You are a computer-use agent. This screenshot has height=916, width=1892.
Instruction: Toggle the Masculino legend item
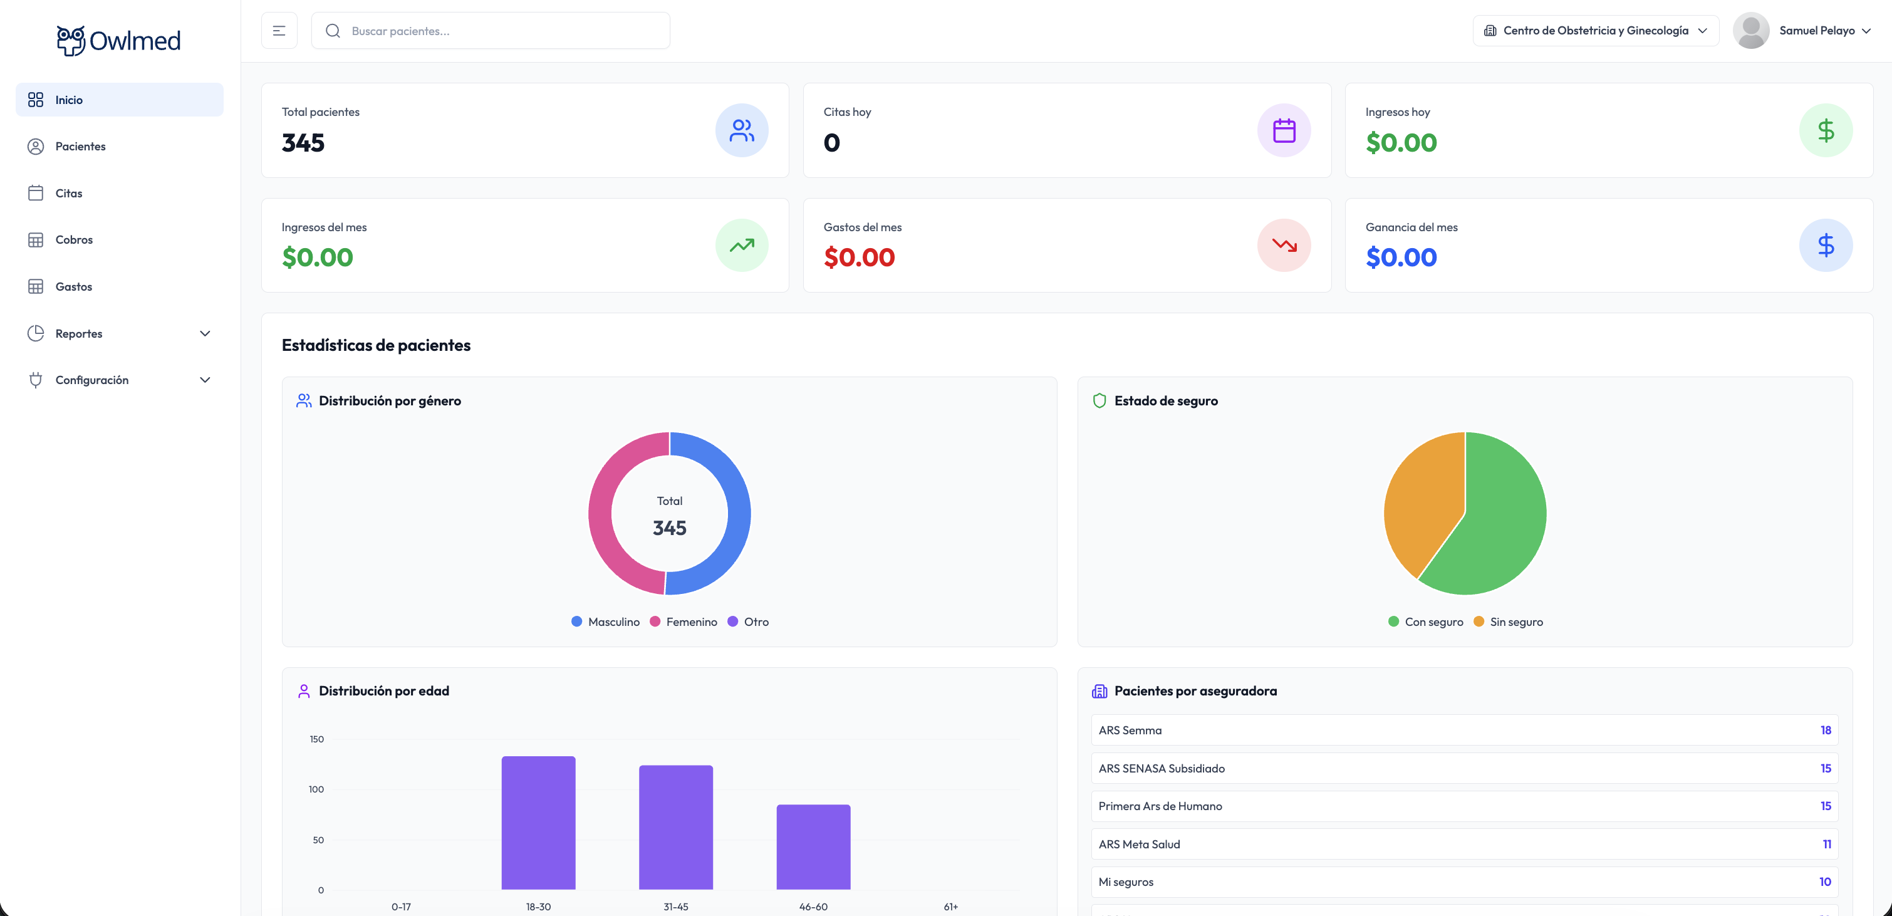(605, 622)
